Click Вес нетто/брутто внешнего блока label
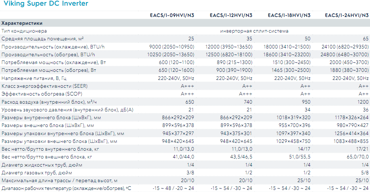 pos(47,157)
